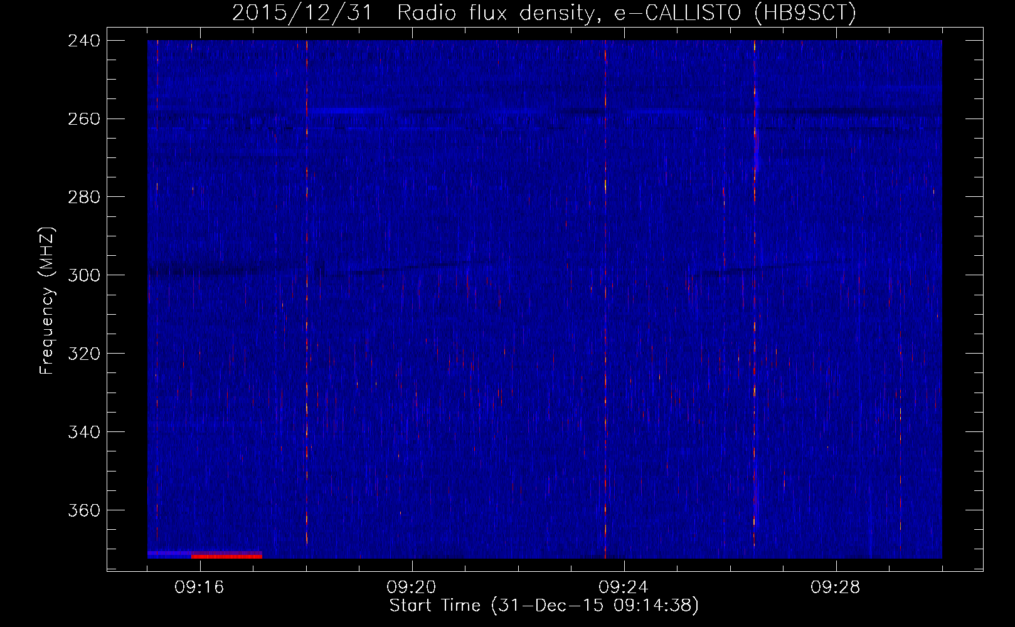Click the 340 frequency tick label
1015x627 pixels.
point(84,432)
